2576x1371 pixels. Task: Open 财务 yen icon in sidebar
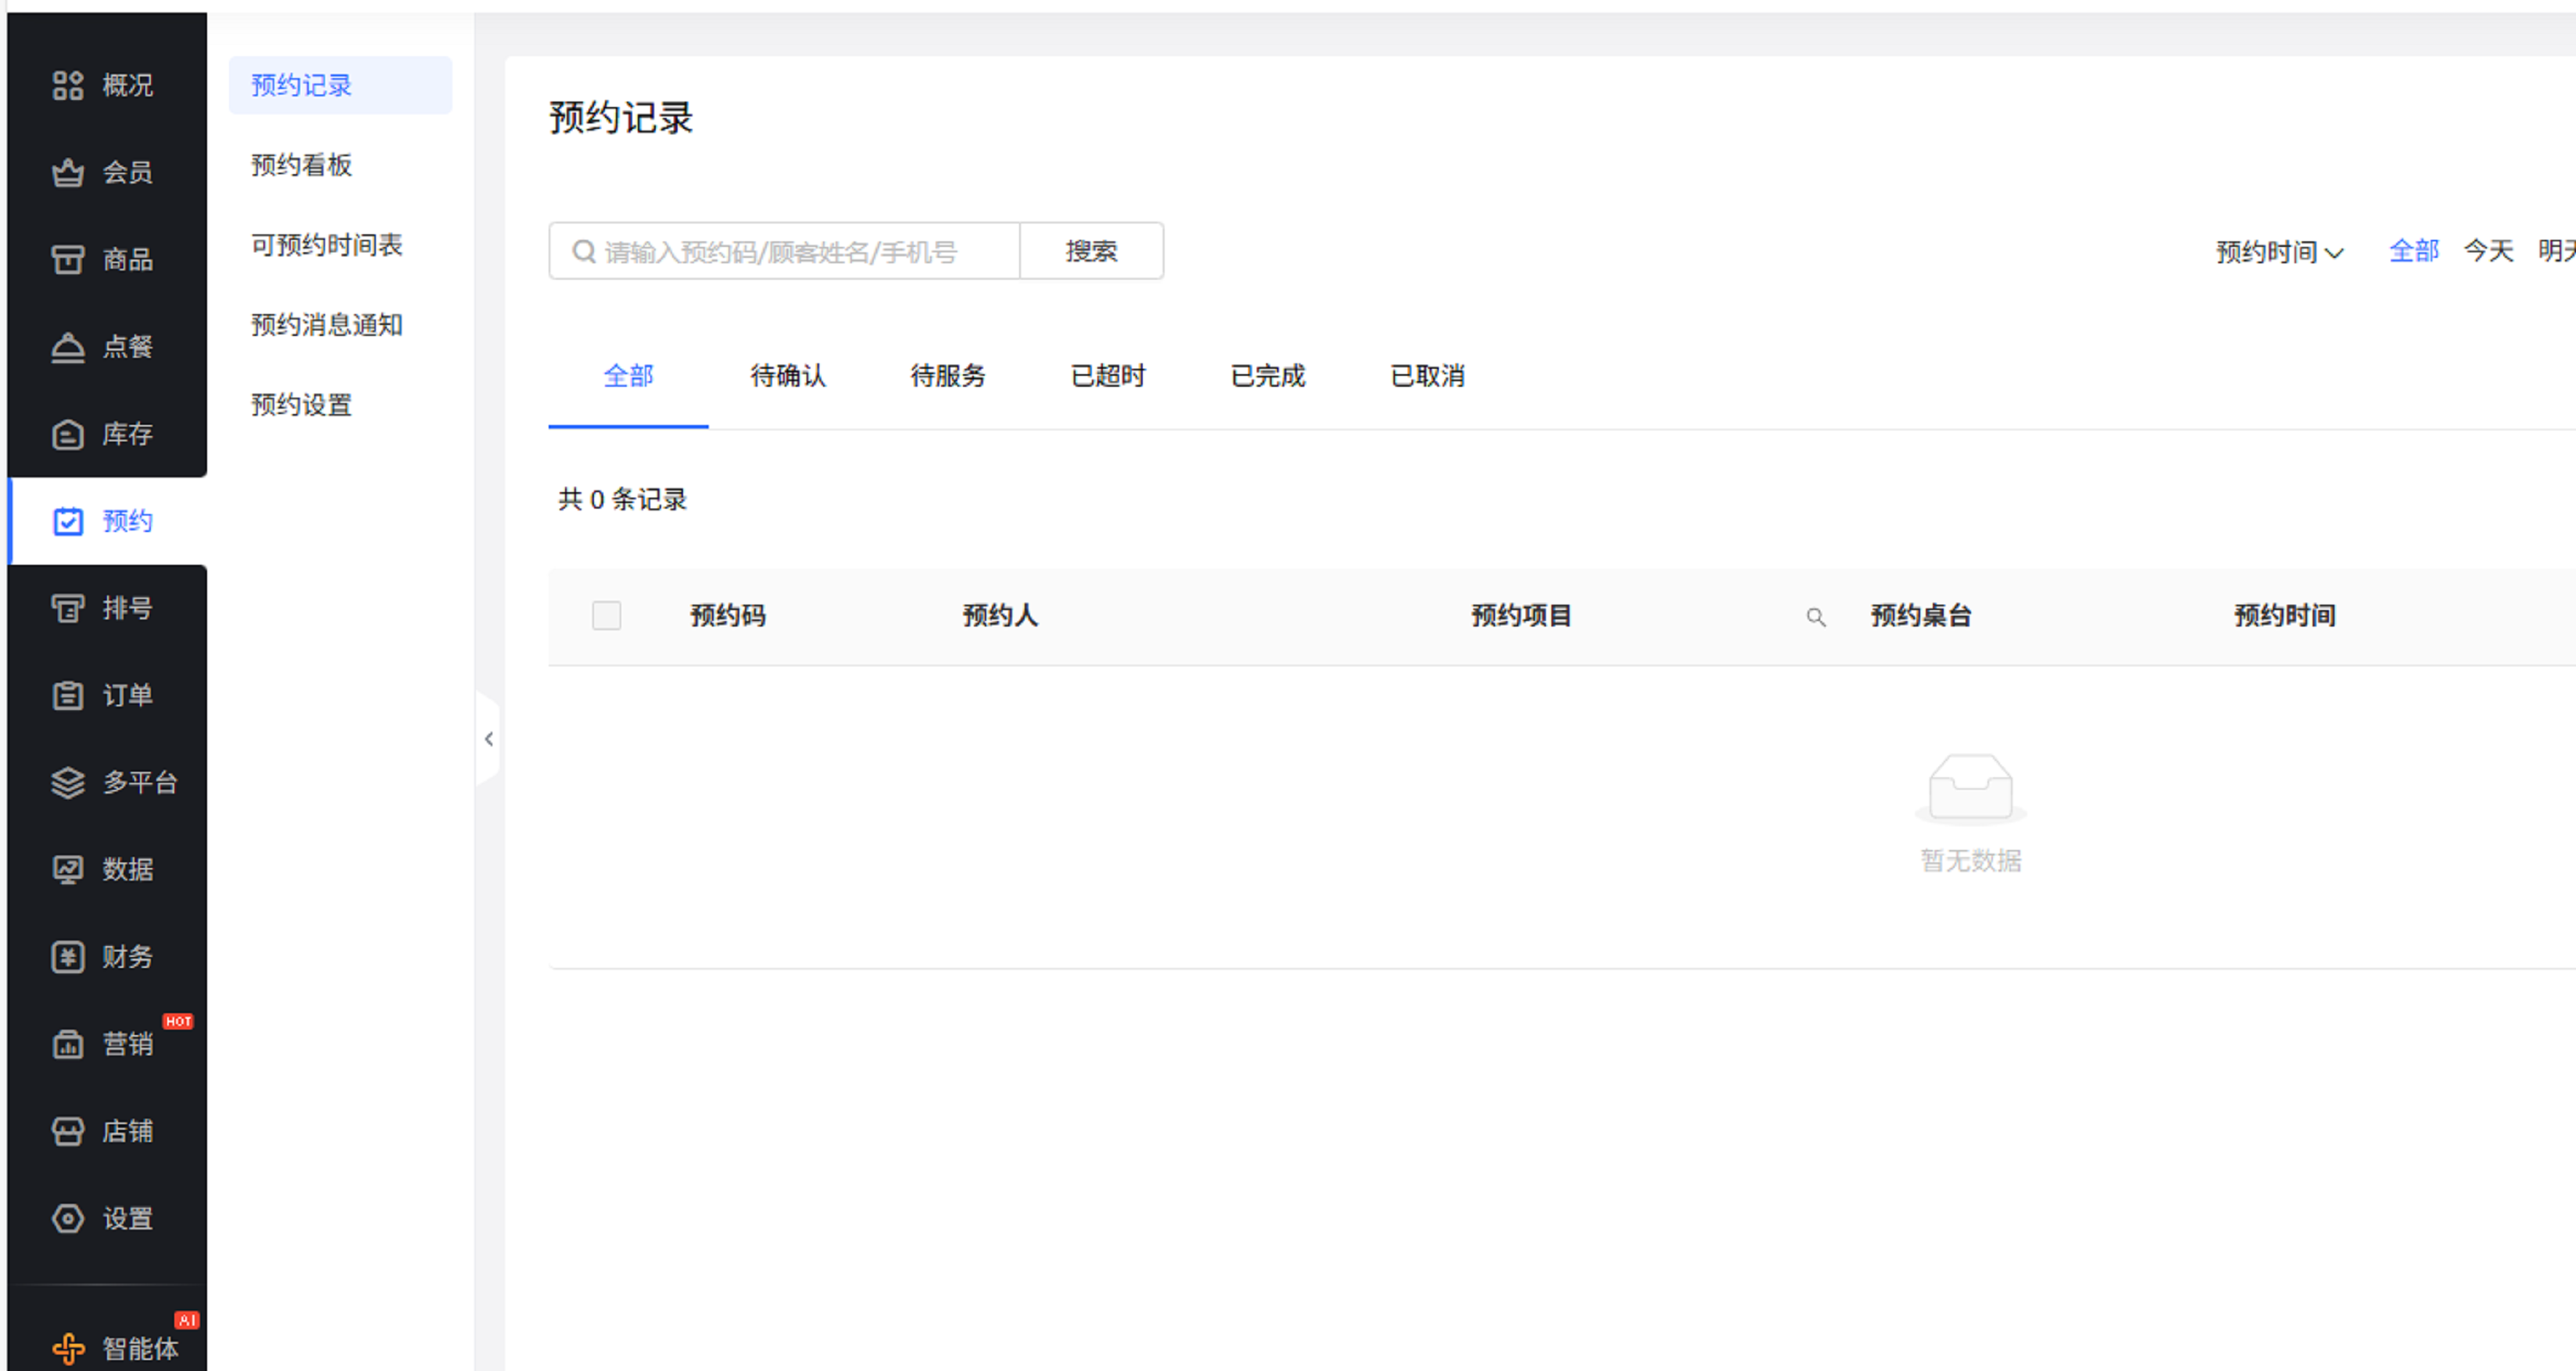pyautogui.click(x=68, y=956)
